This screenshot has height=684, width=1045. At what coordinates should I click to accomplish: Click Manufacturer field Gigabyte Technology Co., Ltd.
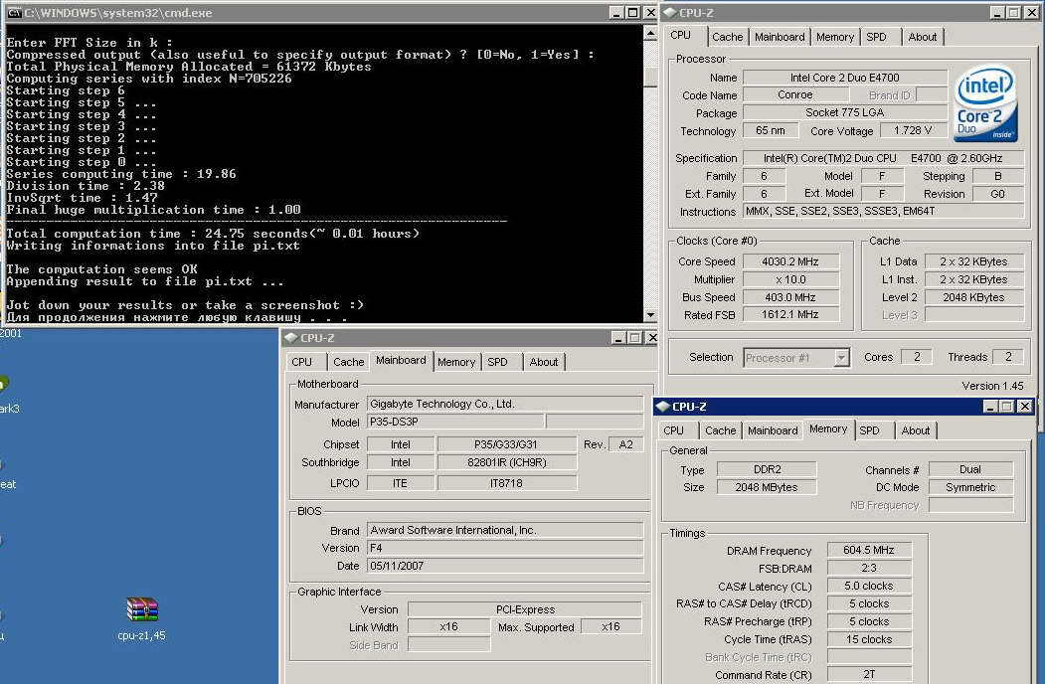point(505,404)
